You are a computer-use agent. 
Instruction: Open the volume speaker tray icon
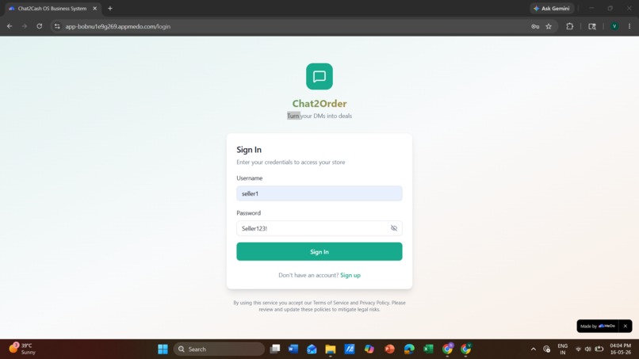tap(587, 349)
